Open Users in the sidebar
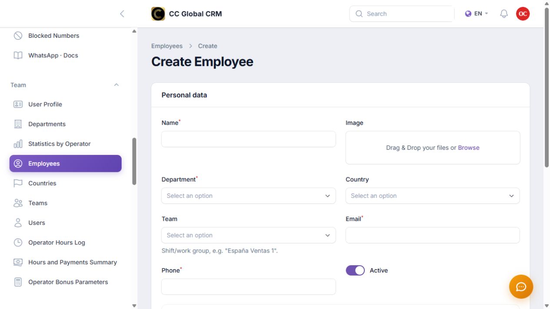 (66, 223)
